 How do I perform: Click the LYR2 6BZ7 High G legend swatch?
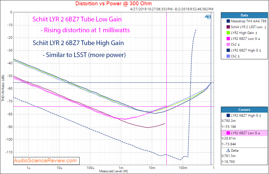tap(228, 50)
